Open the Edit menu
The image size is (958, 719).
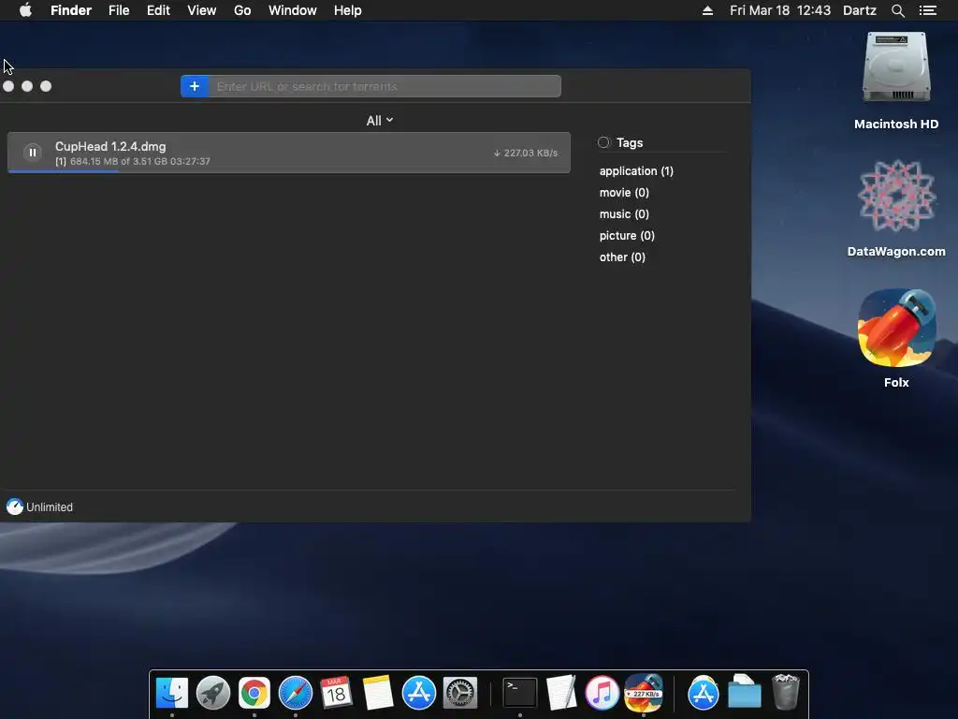pyautogui.click(x=158, y=10)
